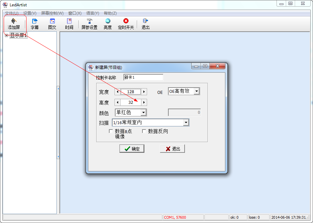This screenshot has width=313, height=223.
Task: Open the 语言(Y) menu
Action: (x=93, y=13)
